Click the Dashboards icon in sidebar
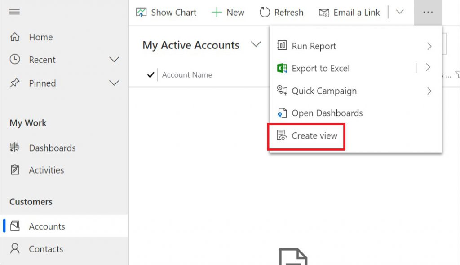The width and height of the screenshot is (460, 265). click(14, 147)
